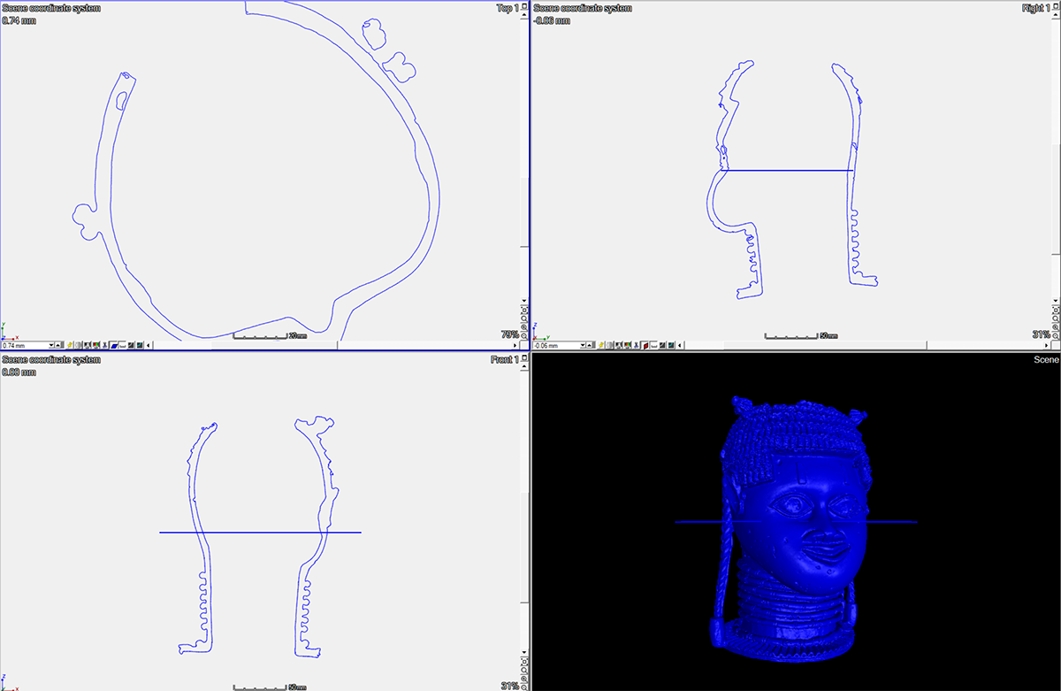Click the RGB color icon in Right view toolbar
The height and width of the screenshot is (691, 1061).
627,345
